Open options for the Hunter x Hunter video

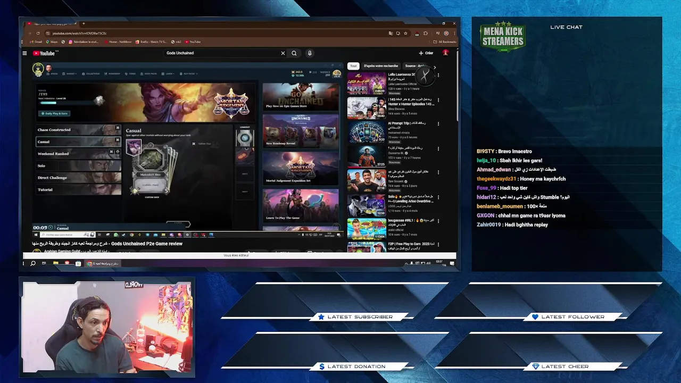tap(438, 99)
